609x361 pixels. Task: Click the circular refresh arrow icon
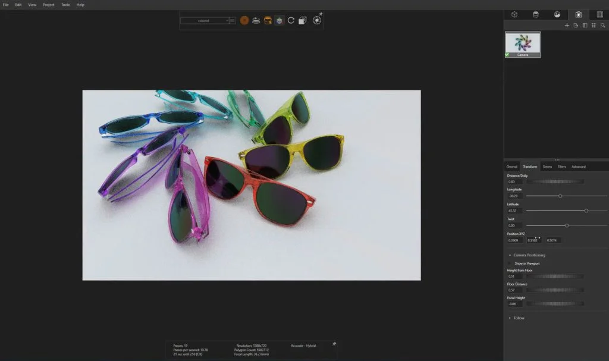291,20
